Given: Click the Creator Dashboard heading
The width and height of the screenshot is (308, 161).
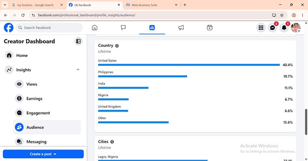Looking at the screenshot, I should coord(29,41).
